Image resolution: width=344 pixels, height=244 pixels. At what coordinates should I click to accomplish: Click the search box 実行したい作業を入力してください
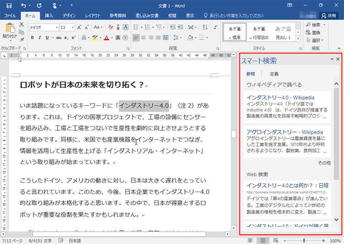(x=236, y=15)
